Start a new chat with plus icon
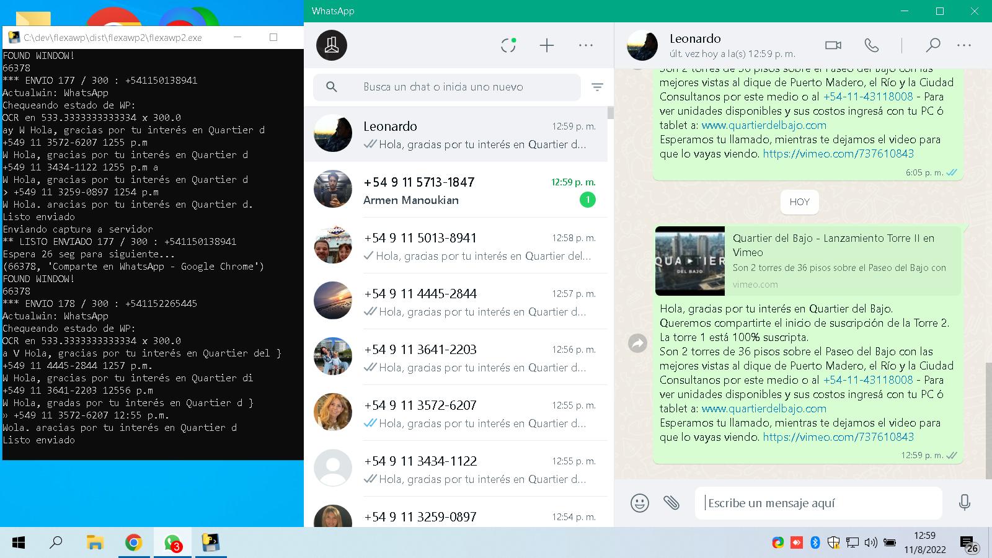Screen dimensions: 992x558 (547, 45)
